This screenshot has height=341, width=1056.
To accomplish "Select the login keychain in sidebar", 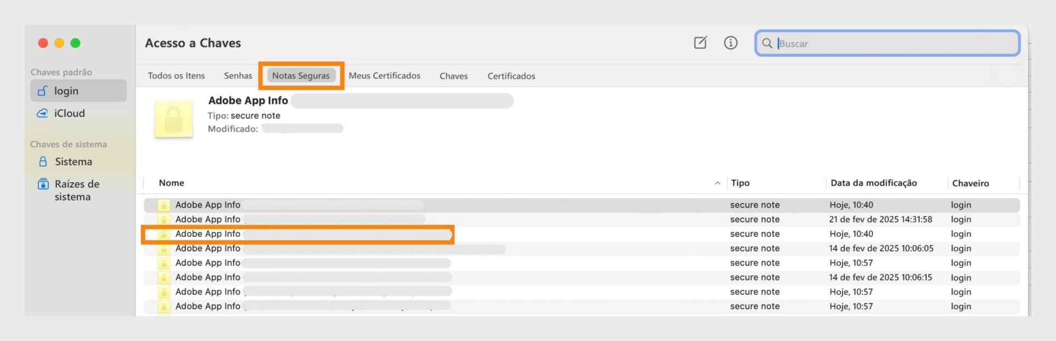I will 79,91.
